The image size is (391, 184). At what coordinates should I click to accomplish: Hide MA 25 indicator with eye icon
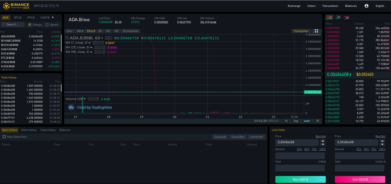pyautogui.click(x=96, y=47)
